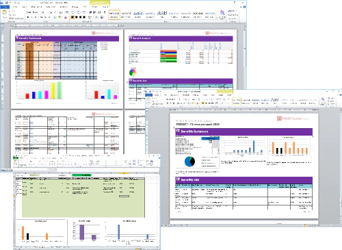This screenshot has width=342, height=250.
Task: Click the font color icon in top Word ribbon
Action: tap(66, 17)
